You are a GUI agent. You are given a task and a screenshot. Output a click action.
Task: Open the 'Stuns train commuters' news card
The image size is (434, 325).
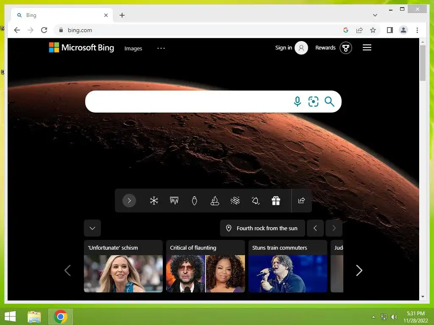point(288,266)
